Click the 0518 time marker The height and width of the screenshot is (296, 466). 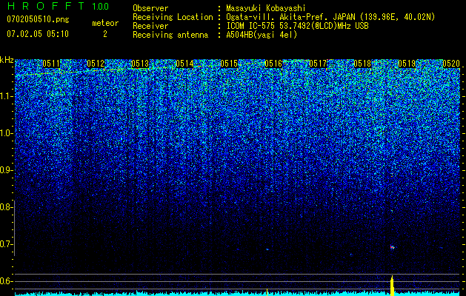tap(362, 64)
